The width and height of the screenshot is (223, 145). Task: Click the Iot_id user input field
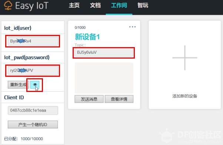click(33, 41)
